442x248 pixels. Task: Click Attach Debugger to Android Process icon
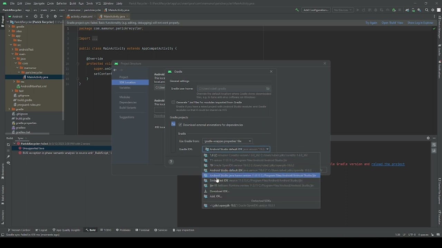394,10
